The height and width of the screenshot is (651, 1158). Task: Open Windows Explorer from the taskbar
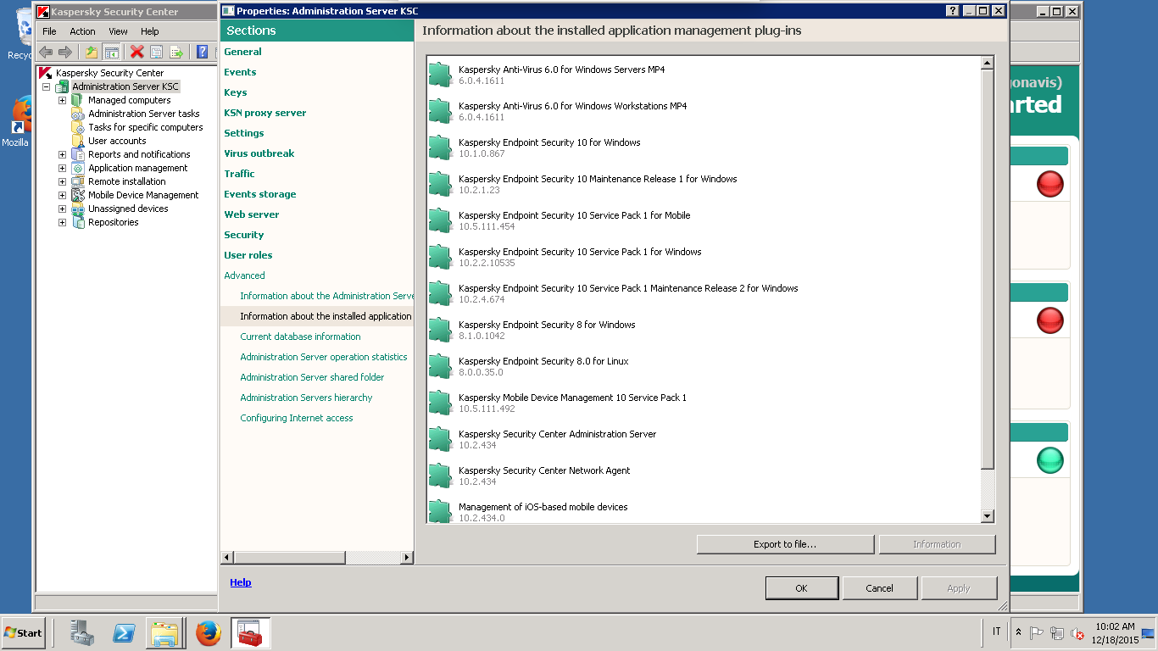click(x=165, y=632)
